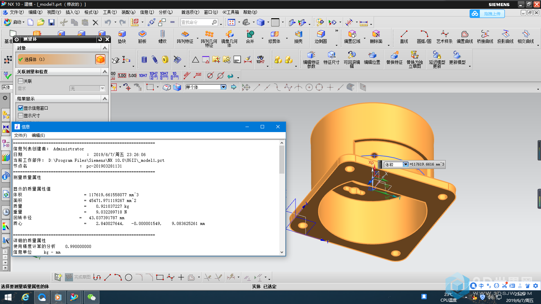Image resolution: width=541 pixels, height=304 pixels.
Task: Uncheck 显示信息窗口 checkbox
Action: coord(21,108)
